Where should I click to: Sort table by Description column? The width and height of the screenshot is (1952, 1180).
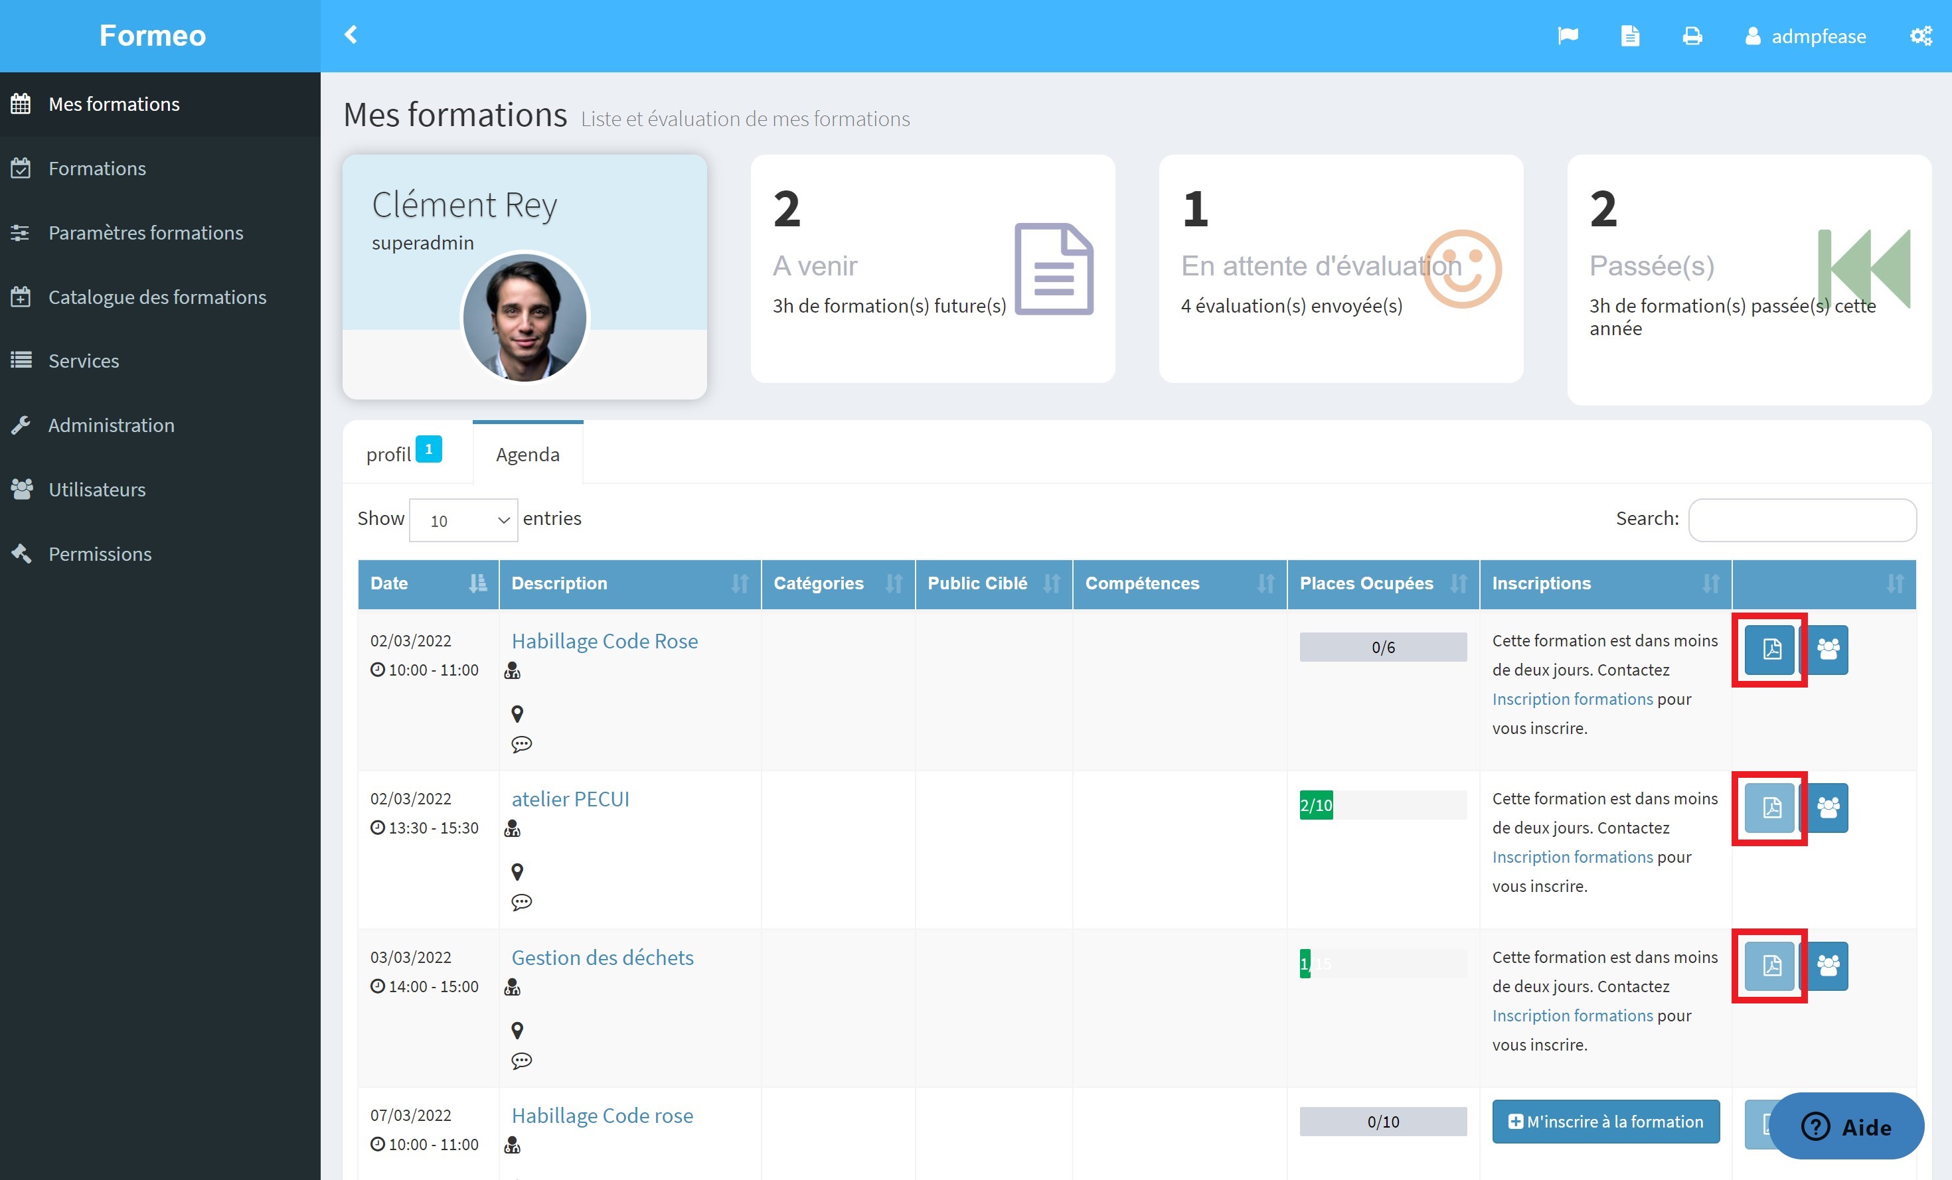630,583
